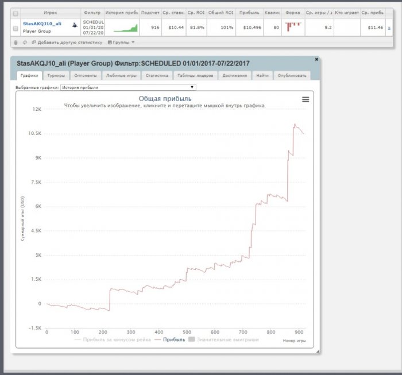Check the StasAKQJ10_ali row checkbox
Image resolution: width=402 pixels, height=375 pixels.
16,28
